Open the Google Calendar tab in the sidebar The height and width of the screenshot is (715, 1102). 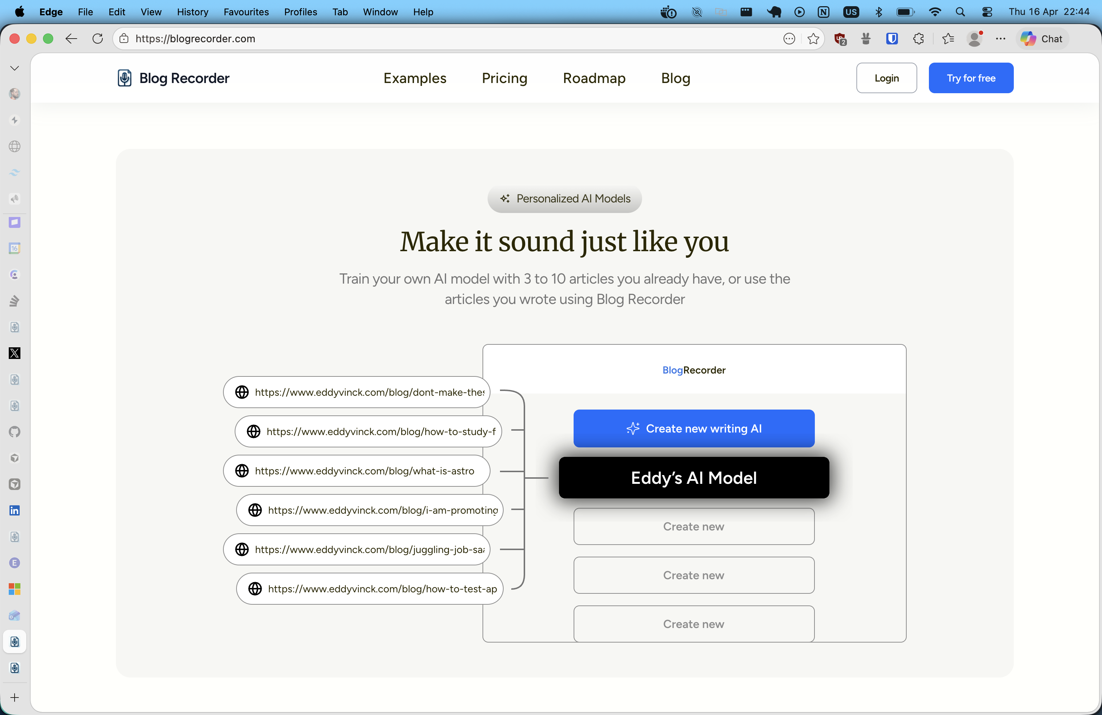tap(14, 248)
